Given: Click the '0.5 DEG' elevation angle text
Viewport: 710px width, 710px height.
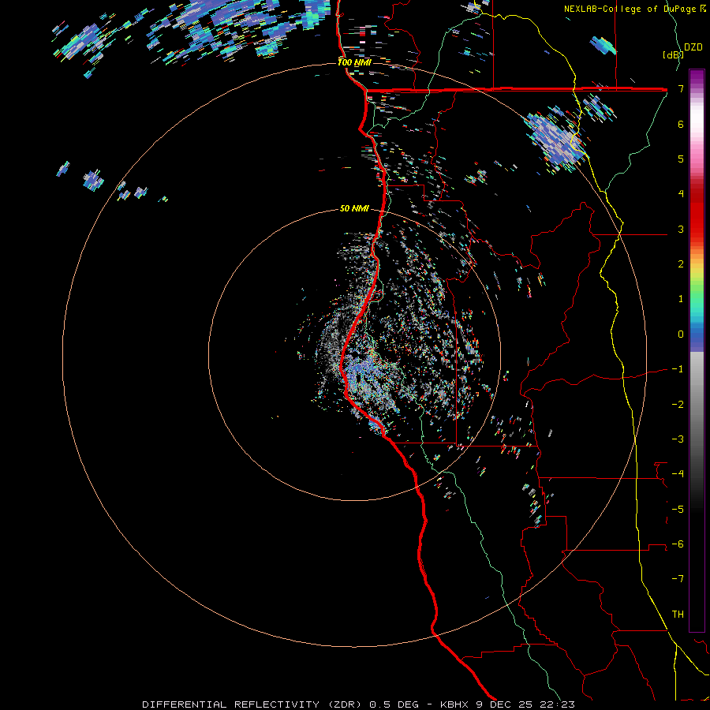Looking at the screenshot, I should click(393, 704).
